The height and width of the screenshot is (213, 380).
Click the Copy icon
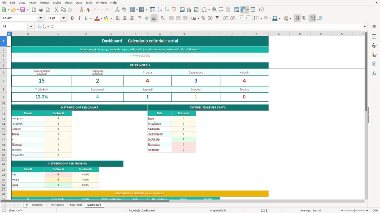point(63,9)
